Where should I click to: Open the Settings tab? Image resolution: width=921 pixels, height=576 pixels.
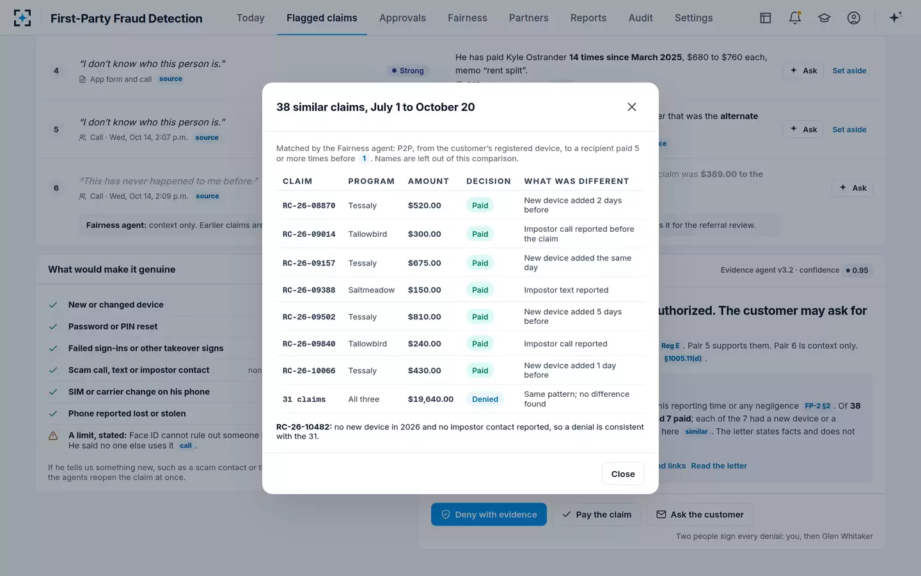(694, 18)
